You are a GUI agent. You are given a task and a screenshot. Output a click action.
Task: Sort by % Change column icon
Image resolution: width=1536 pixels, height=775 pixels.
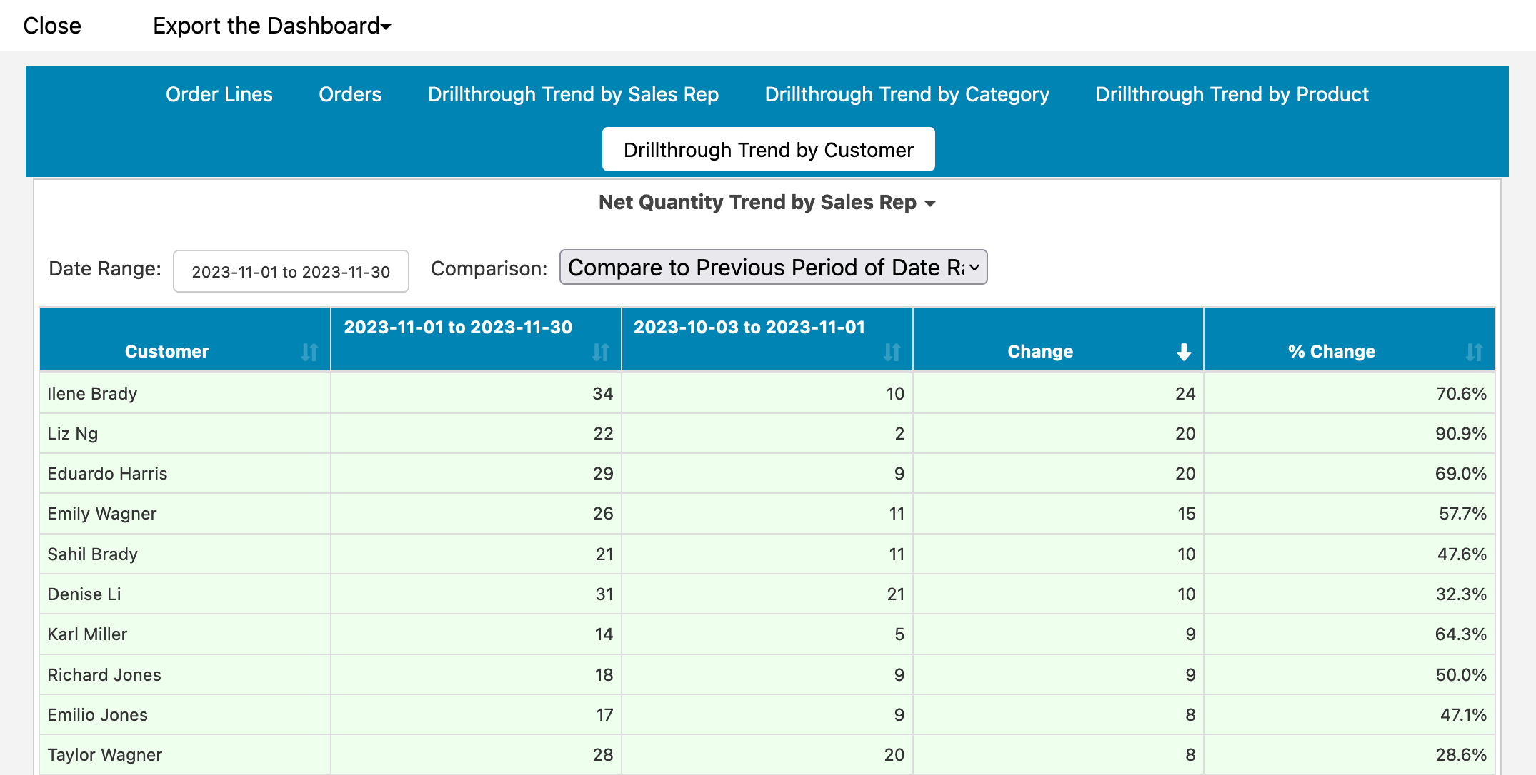[x=1474, y=352]
